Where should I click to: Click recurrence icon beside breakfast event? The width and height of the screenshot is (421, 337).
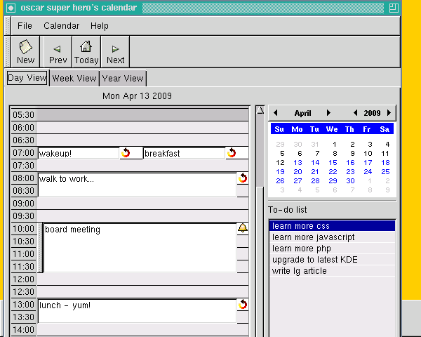click(231, 153)
